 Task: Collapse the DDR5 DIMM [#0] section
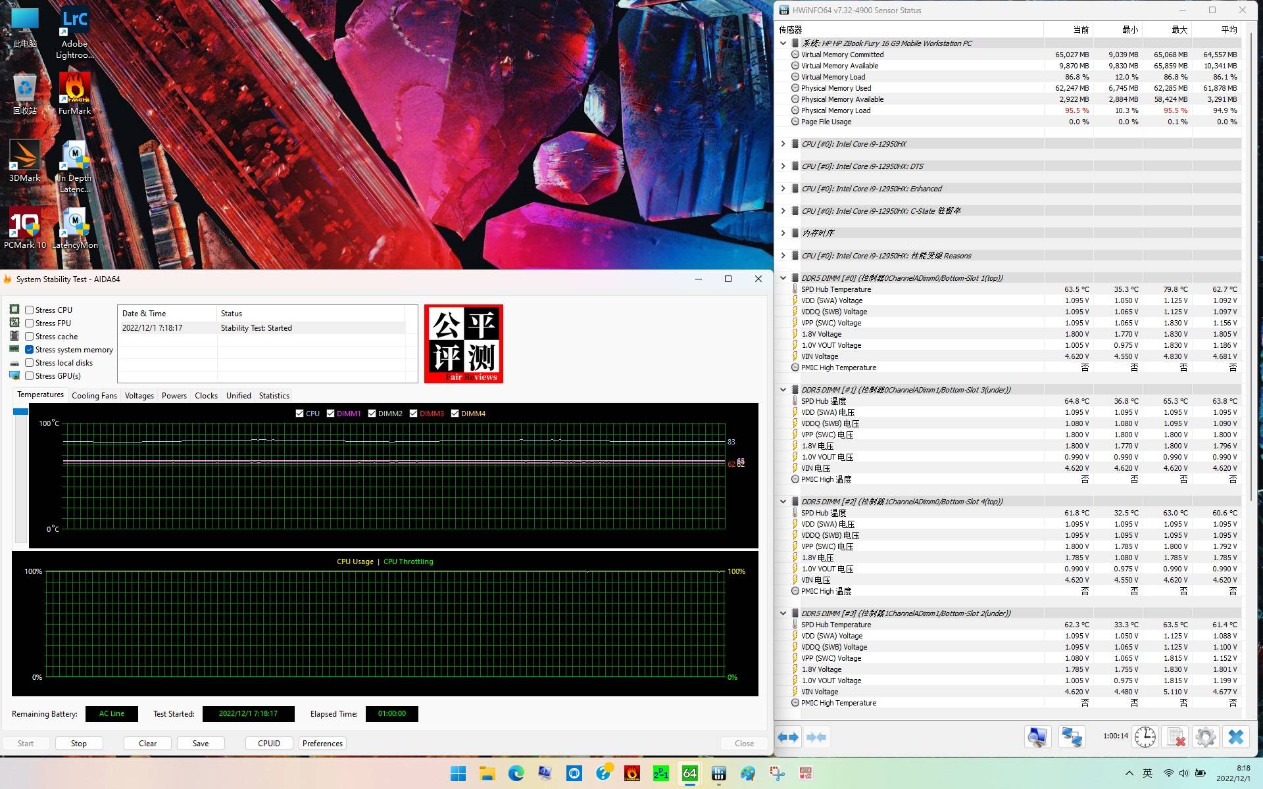click(x=783, y=277)
